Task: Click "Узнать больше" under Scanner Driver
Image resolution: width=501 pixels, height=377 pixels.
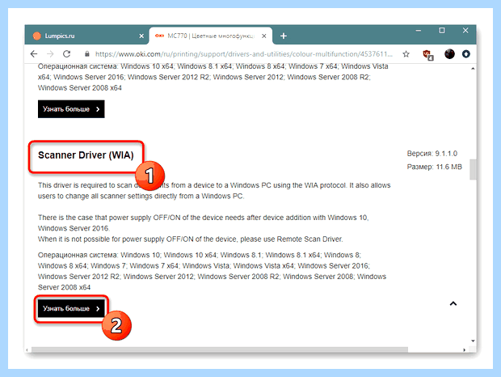Action: coord(71,308)
